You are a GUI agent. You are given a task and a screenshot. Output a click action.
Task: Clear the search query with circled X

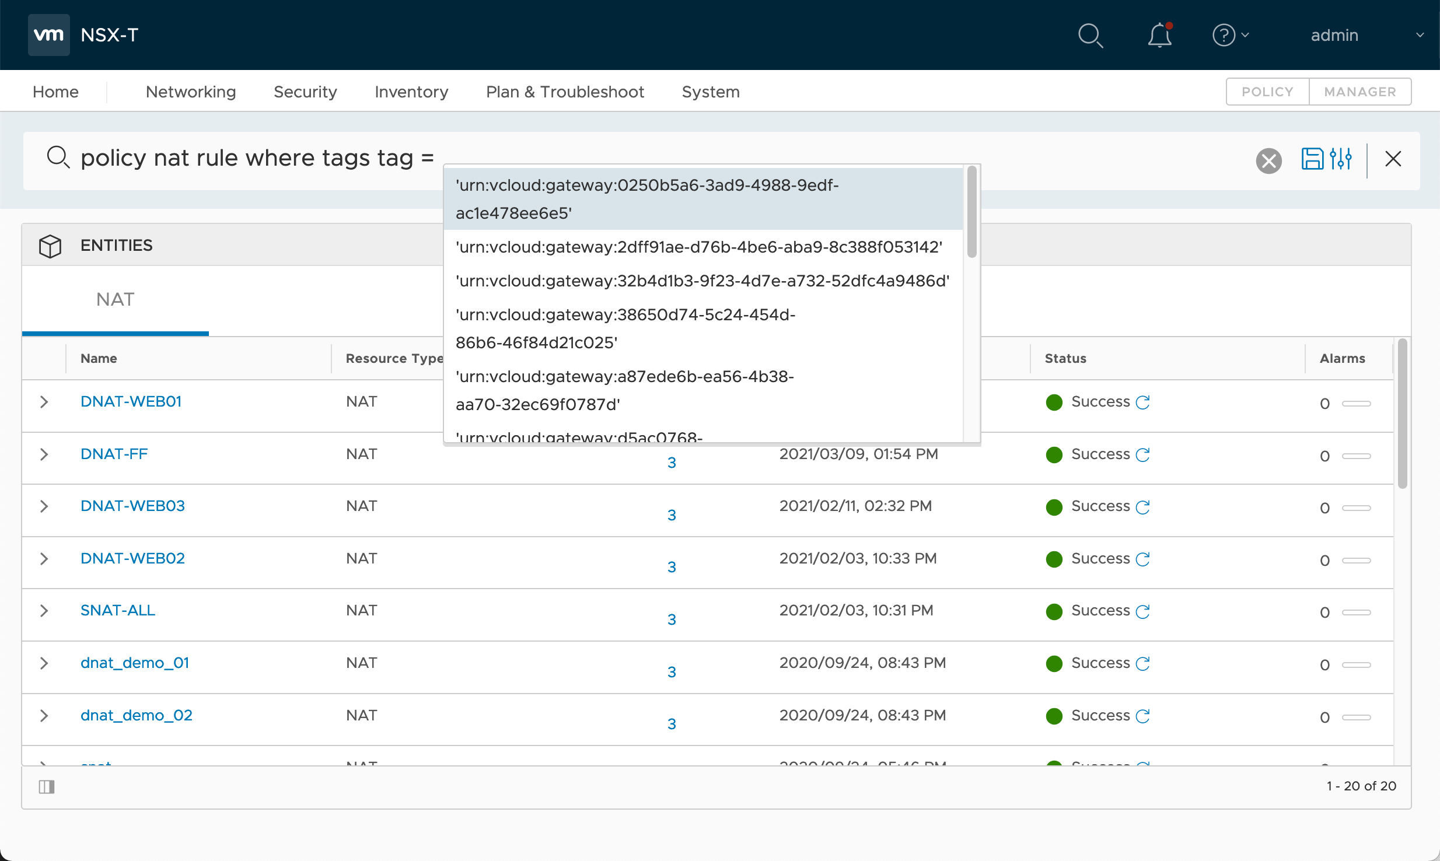click(1268, 160)
